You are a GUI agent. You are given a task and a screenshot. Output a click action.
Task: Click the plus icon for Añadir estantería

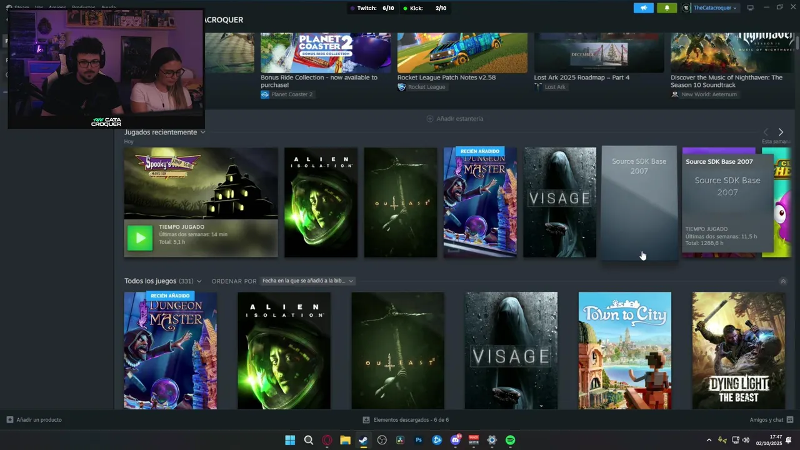[429, 119]
